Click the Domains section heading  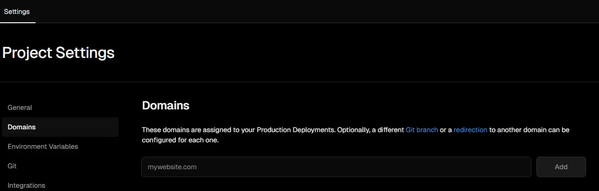[x=165, y=105]
